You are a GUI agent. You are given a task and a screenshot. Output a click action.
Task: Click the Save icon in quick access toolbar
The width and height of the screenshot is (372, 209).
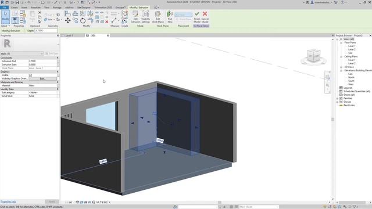pos(17,2)
